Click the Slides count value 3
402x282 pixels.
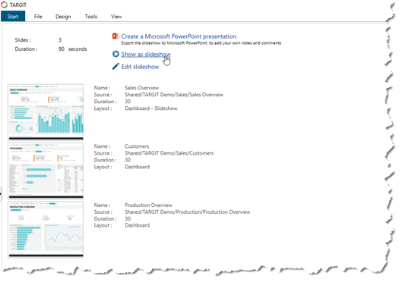pos(60,40)
